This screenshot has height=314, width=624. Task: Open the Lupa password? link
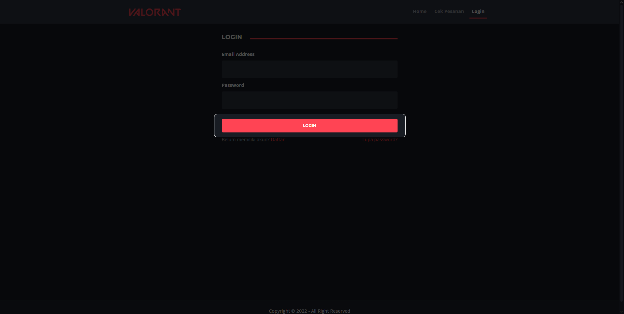point(380,140)
